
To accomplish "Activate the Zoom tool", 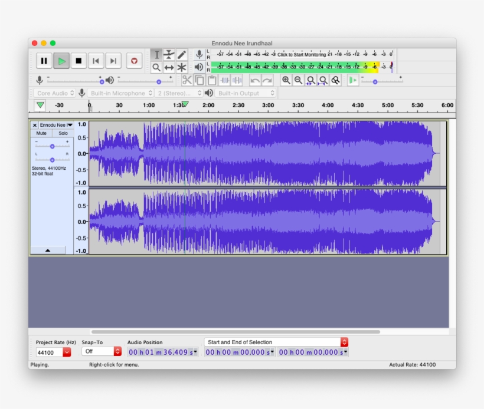I will (x=155, y=67).
